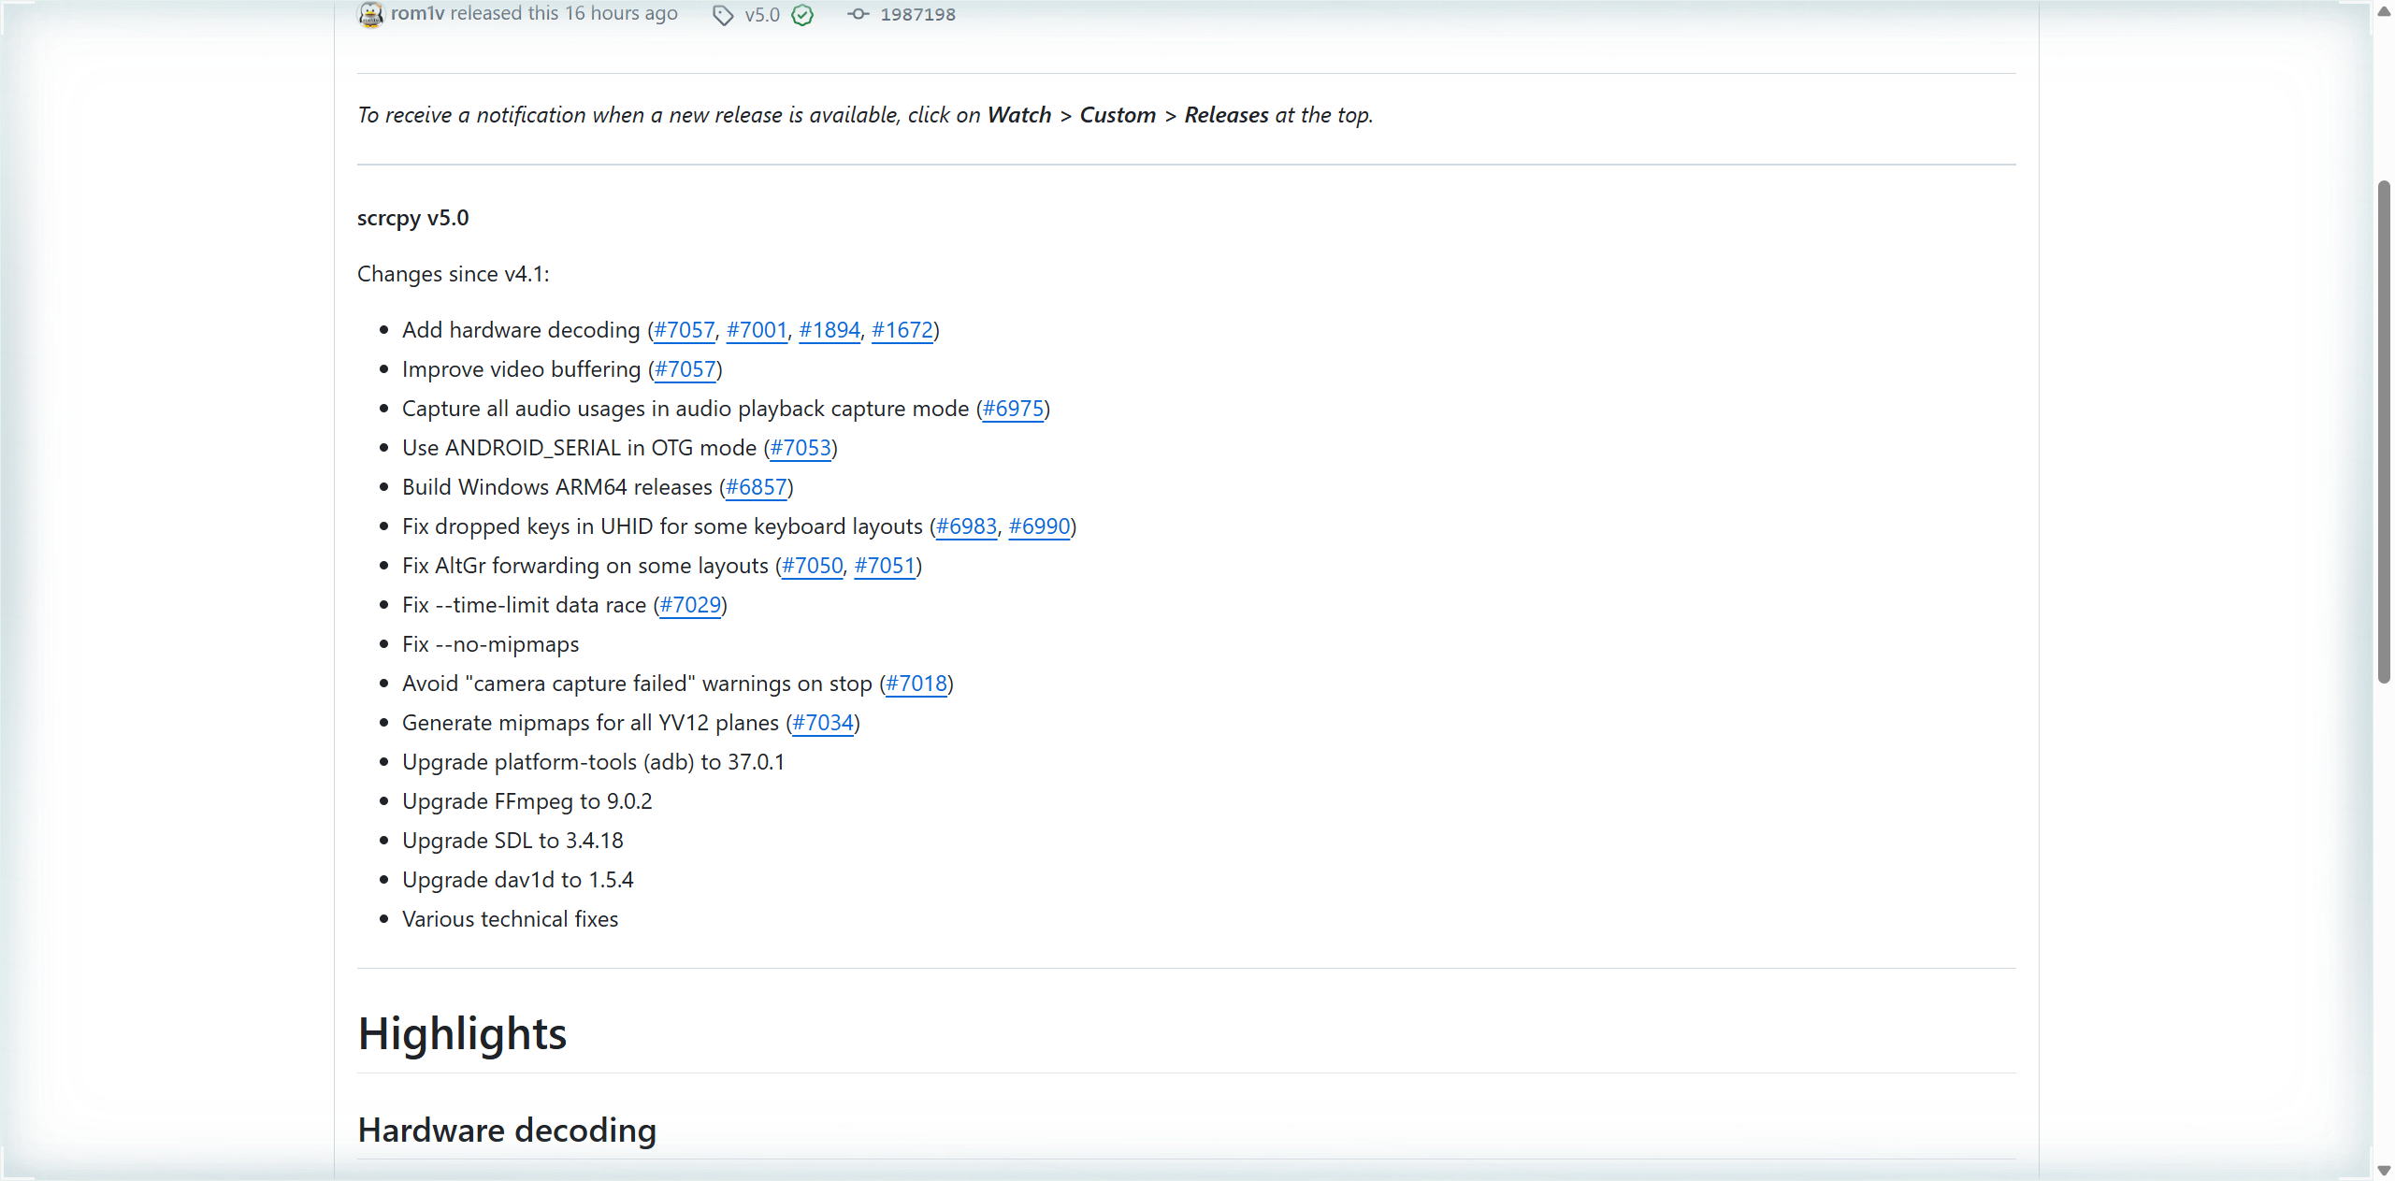Viewport: 2395px width, 1181px height.
Task: Click "Upgrade platform-tools (adb) to 37.0.1" item
Action: (x=593, y=762)
